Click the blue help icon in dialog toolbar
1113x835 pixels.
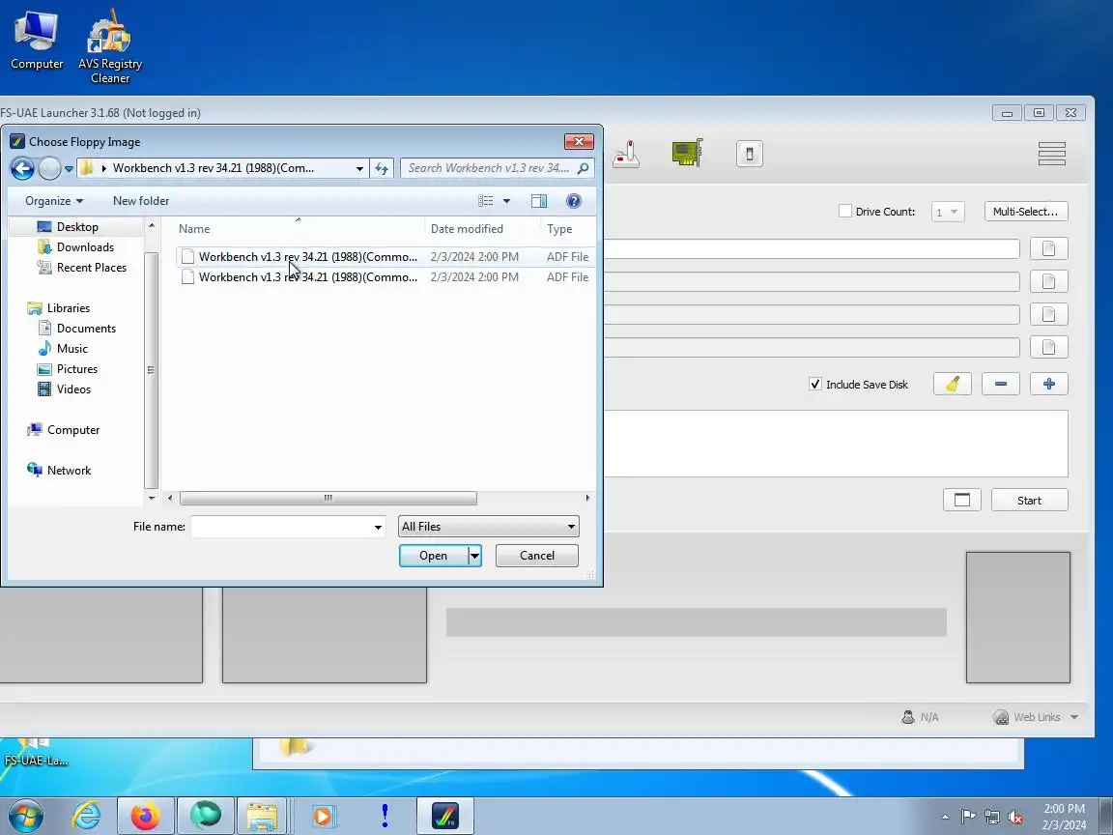(x=574, y=201)
